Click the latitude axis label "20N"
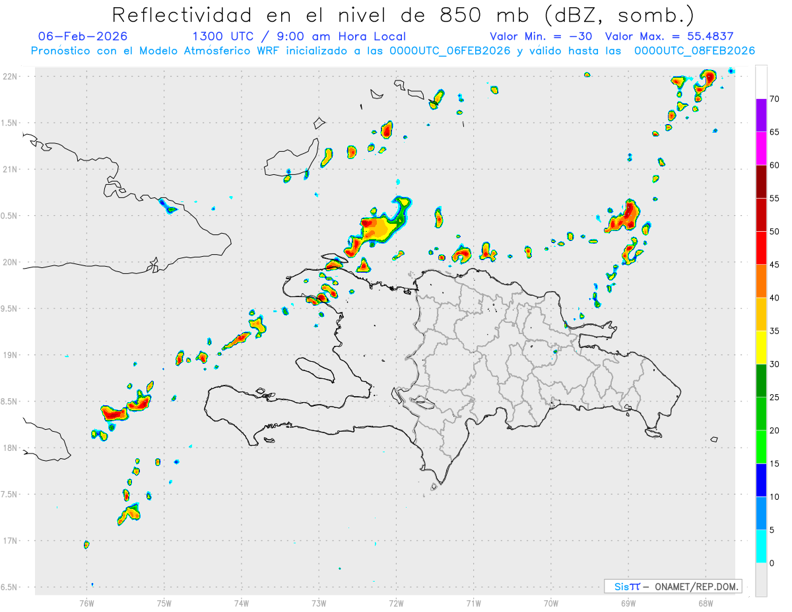Image resolution: width=792 pixels, height=612 pixels. (11, 262)
